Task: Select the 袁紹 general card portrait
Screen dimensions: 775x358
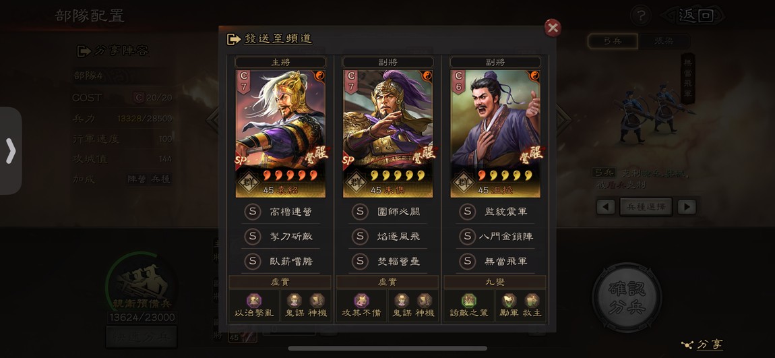Action: click(280, 133)
